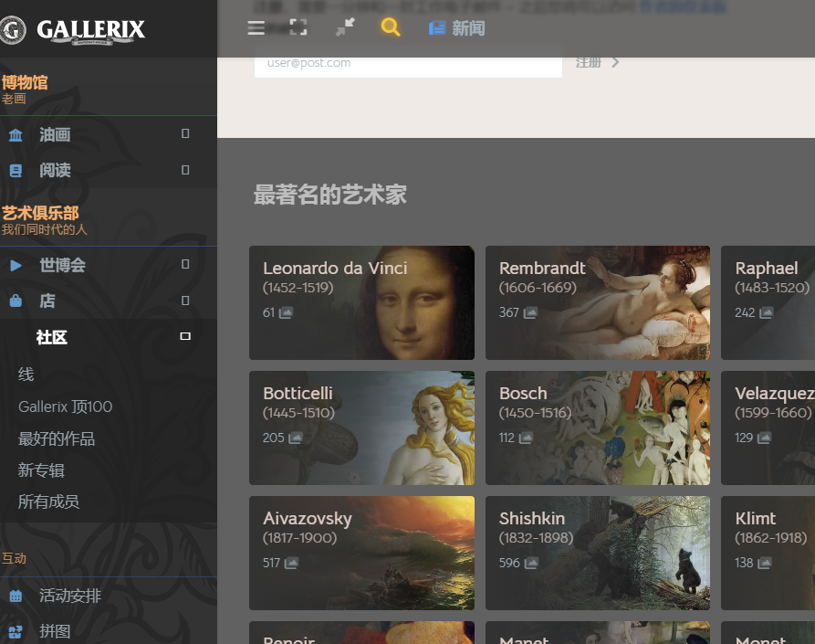
Task: Open Gallerix 顶100 link
Action: click(65, 406)
